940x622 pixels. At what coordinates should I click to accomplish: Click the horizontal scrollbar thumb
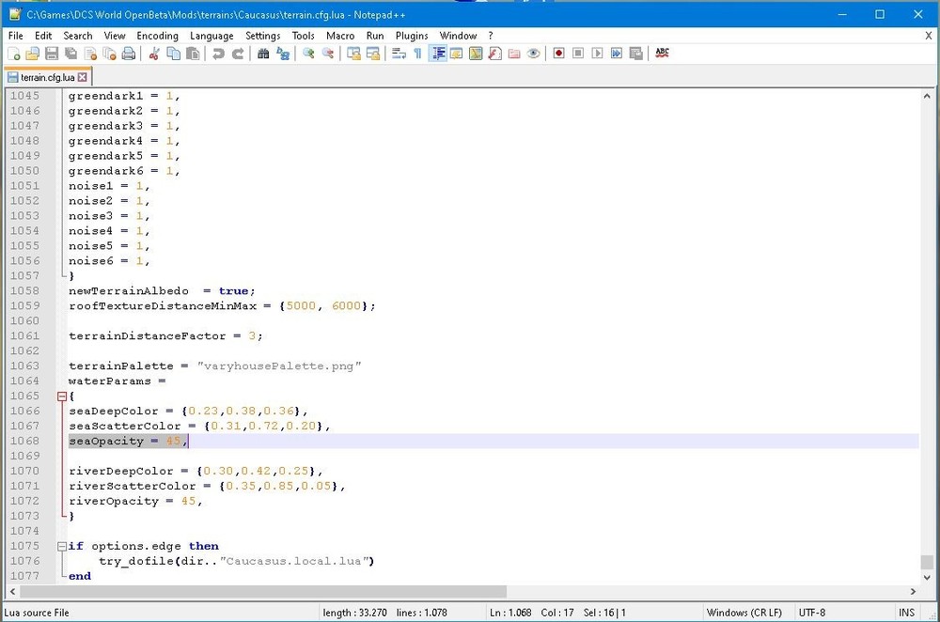pos(263,592)
